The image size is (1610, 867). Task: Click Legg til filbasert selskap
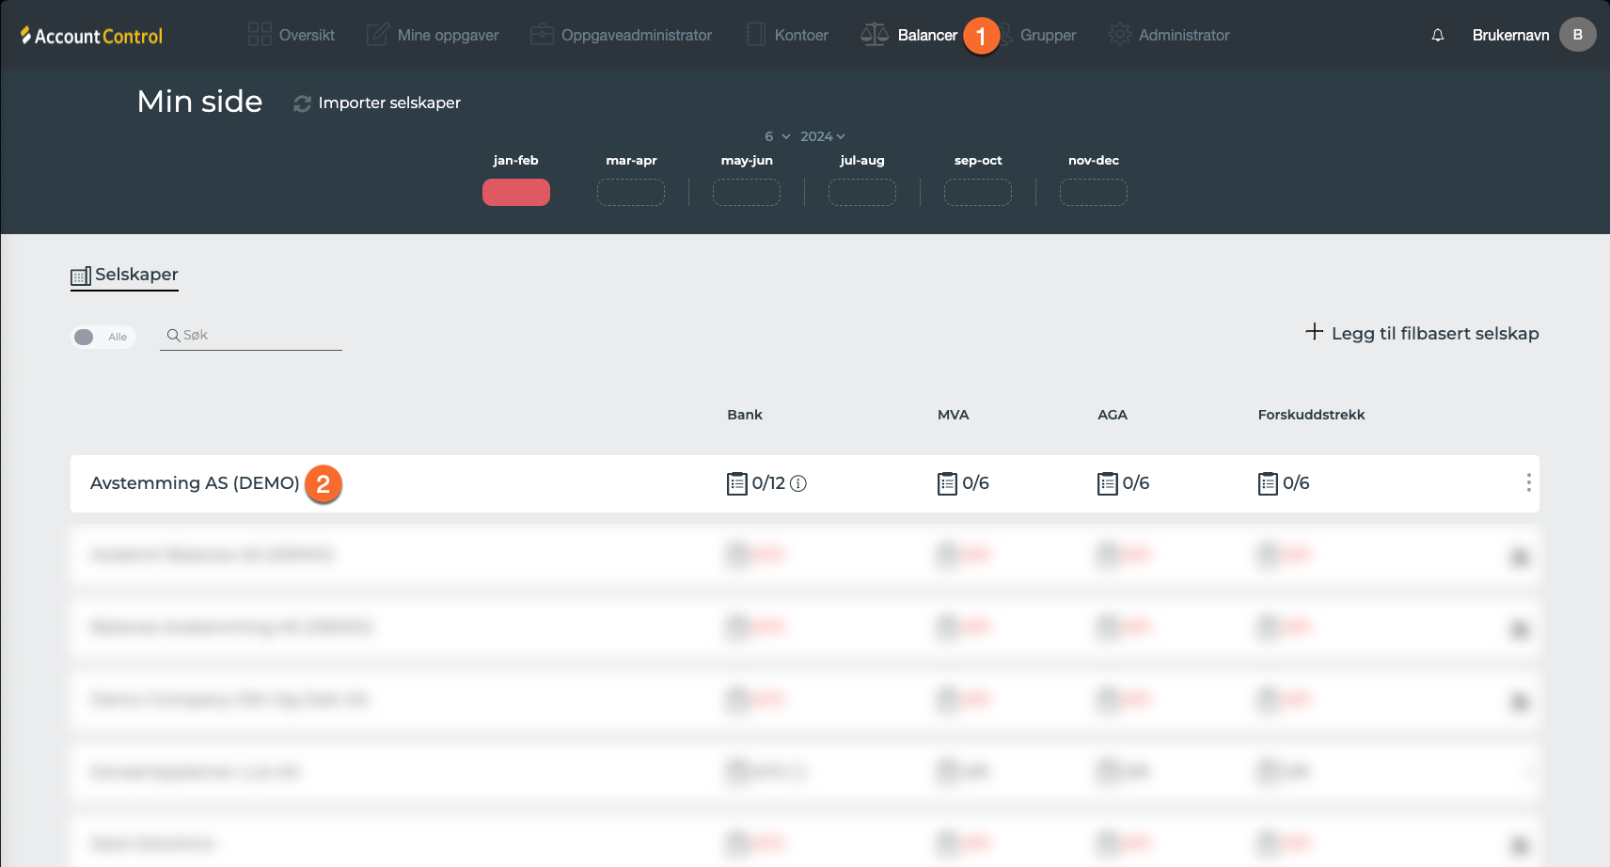pos(1422,333)
